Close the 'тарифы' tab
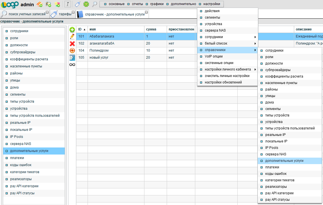The height and width of the screenshot is (205, 323). pyautogui.click(x=73, y=12)
